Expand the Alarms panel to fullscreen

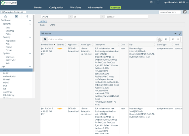[180, 34]
